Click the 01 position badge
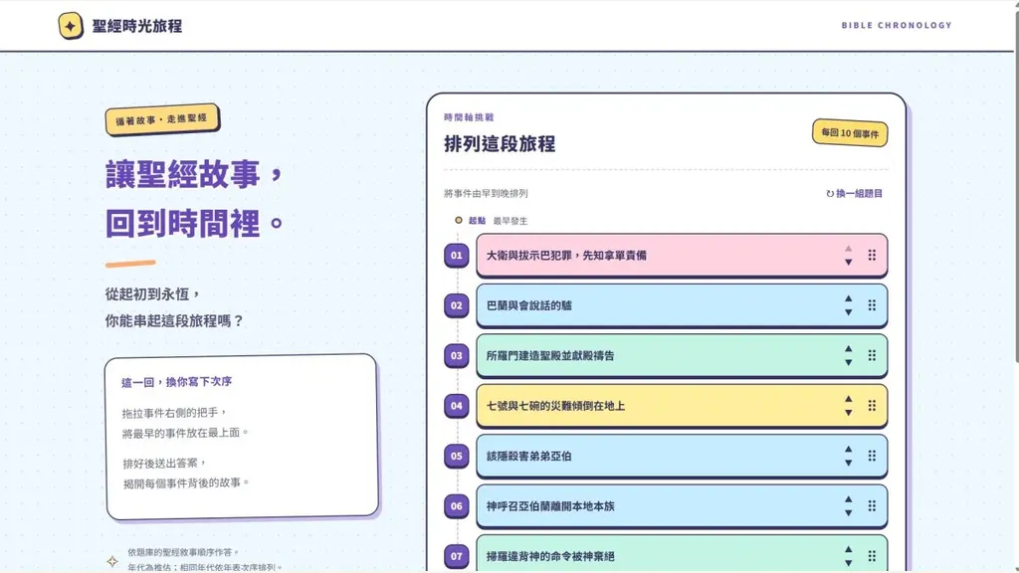 coord(456,256)
